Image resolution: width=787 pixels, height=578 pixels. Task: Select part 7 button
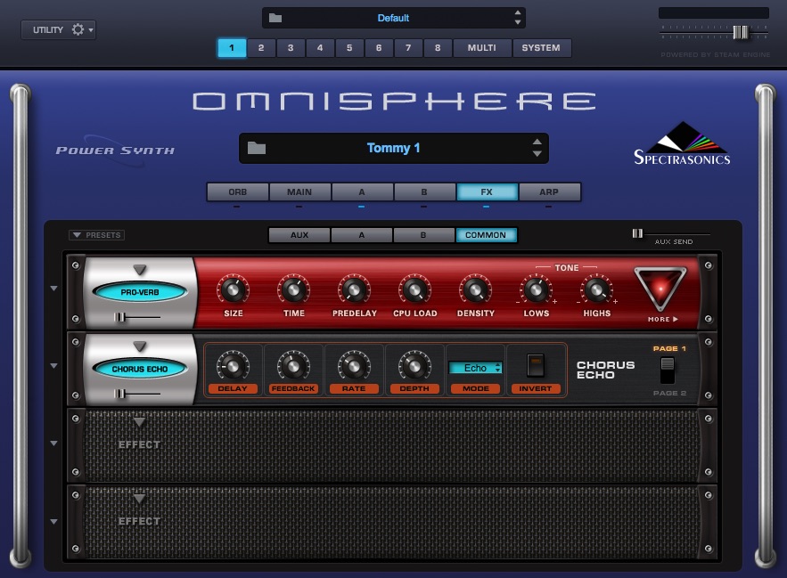point(408,48)
